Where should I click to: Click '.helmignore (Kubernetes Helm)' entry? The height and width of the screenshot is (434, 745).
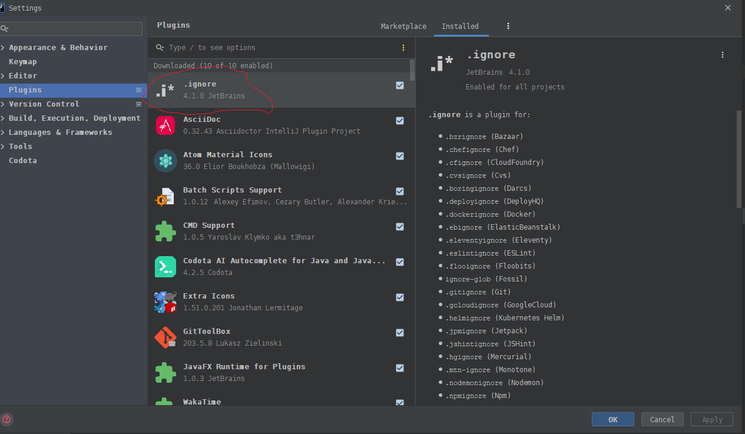coord(505,318)
